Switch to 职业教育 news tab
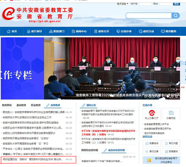This screenshot has height=167, width=186. pos(36,105)
